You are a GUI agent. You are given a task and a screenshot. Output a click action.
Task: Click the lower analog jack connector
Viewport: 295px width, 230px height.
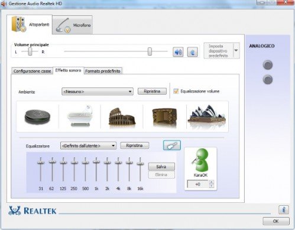pos(268,80)
